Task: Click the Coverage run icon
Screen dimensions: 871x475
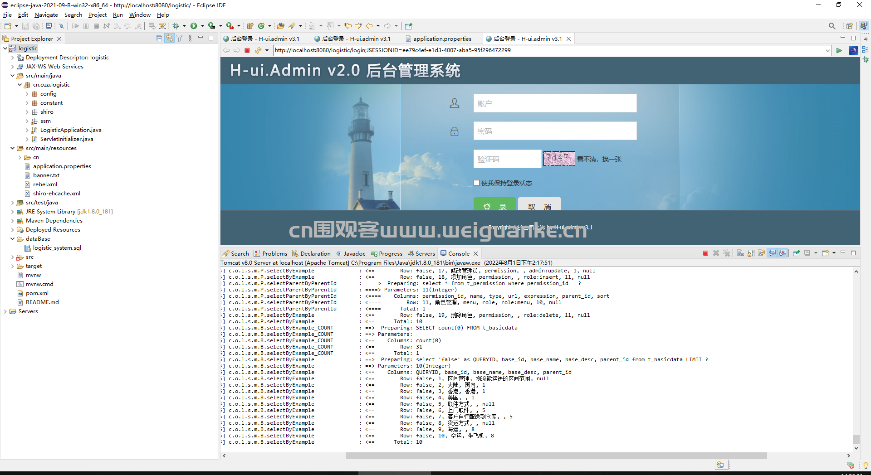Action: (x=211, y=26)
